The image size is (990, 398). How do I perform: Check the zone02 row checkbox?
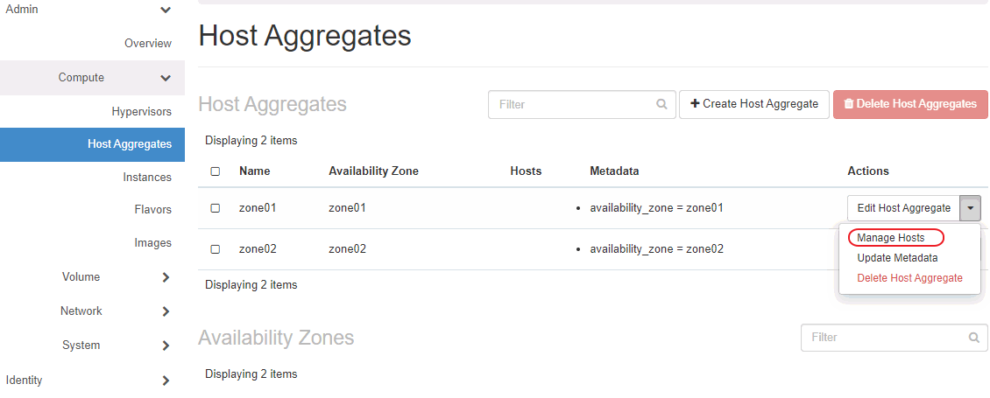(x=216, y=249)
